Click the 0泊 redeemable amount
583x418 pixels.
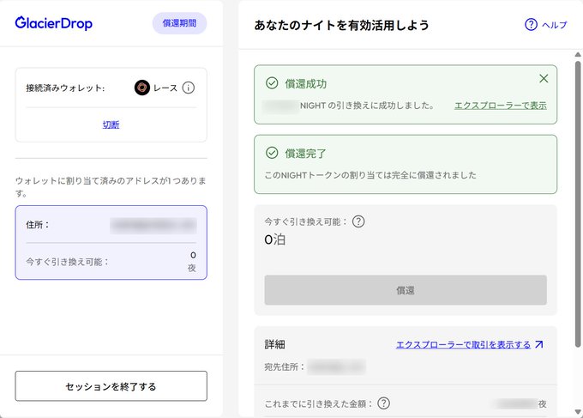pyautogui.click(x=274, y=239)
